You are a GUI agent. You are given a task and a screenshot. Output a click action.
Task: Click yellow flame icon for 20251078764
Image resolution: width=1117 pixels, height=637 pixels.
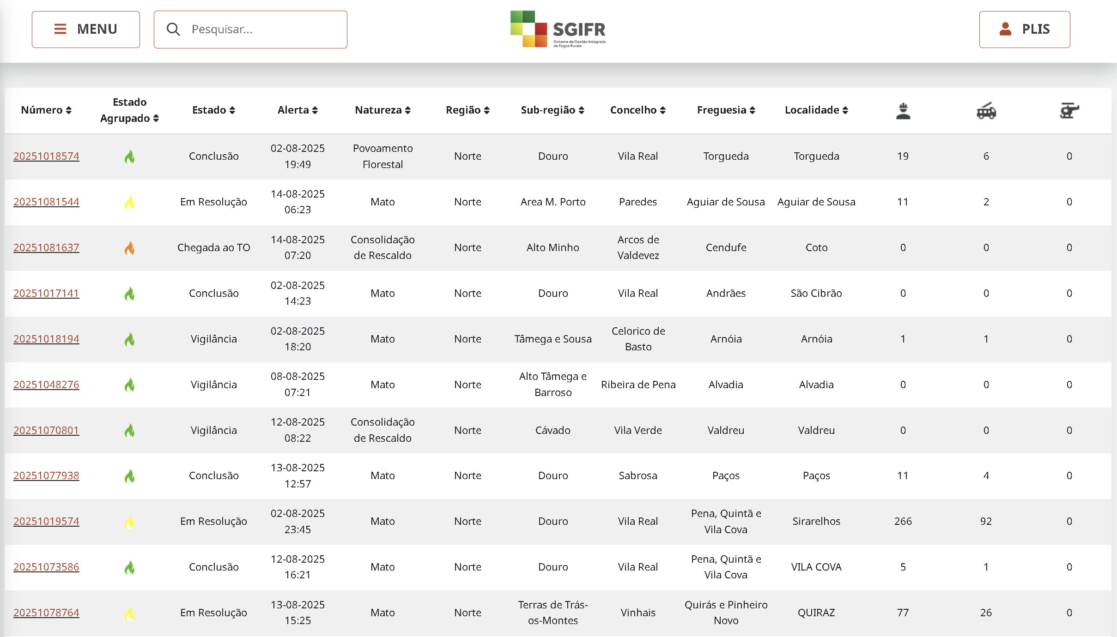pyautogui.click(x=129, y=613)
